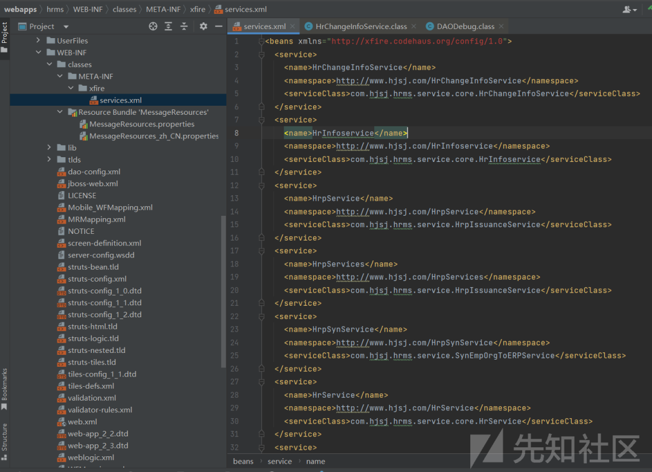Click the tlds folder icon
Image resolution: width=652 pixels, height=472 pixels.
tap(62, 160)
